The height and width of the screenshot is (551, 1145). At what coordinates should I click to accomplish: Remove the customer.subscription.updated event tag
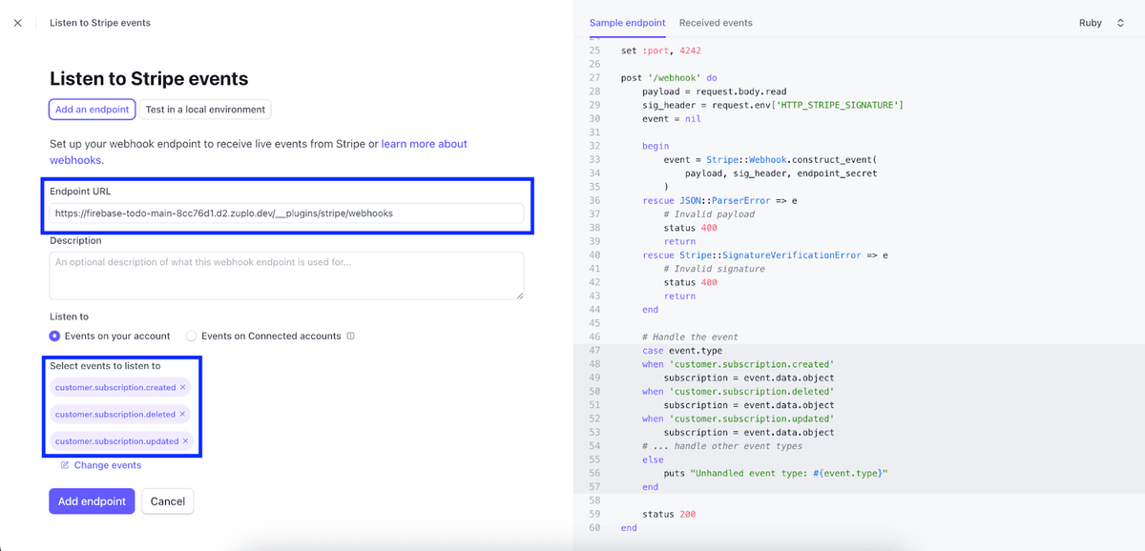tap(185, 441)
